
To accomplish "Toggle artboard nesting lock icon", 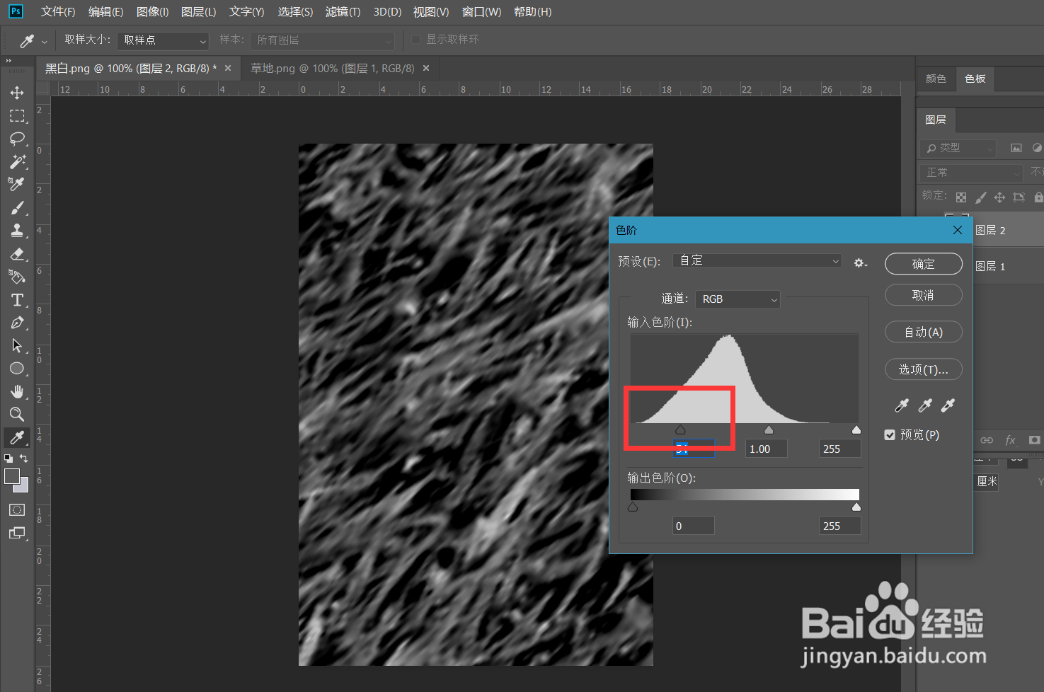I will 1019,197.
